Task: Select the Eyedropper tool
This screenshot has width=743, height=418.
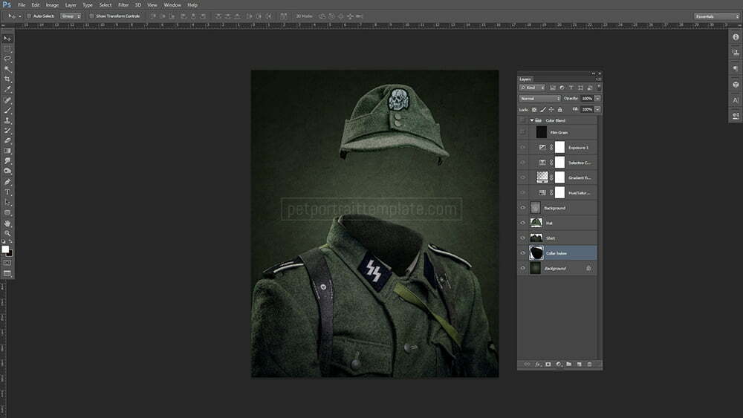Action: click(7, 89)
